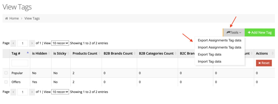This screenshot has height=104, width=278.
Task: Open the bottom records-per-page select
Action: (60, 92)
